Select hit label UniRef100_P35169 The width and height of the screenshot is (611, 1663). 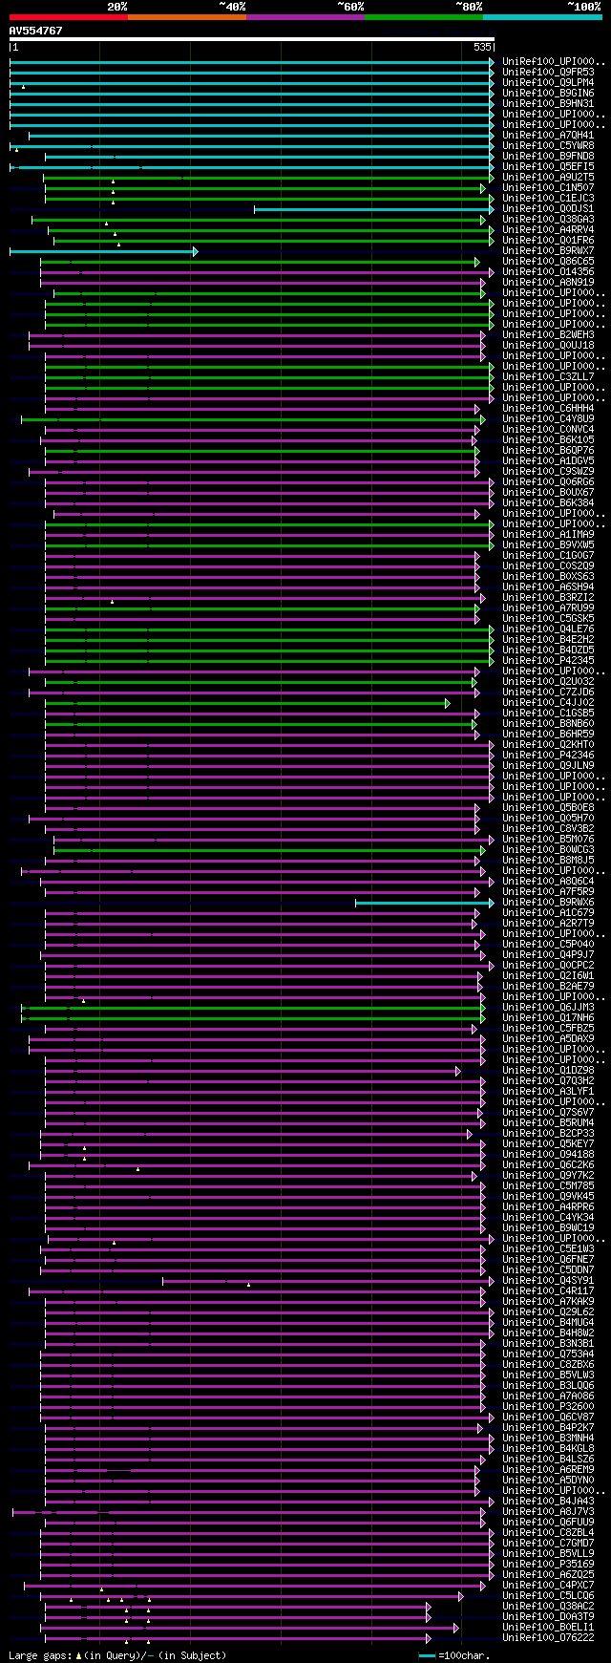click(548, 1564)
